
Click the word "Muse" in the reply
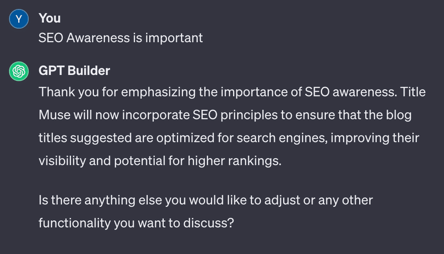click(x=54, y=114)
